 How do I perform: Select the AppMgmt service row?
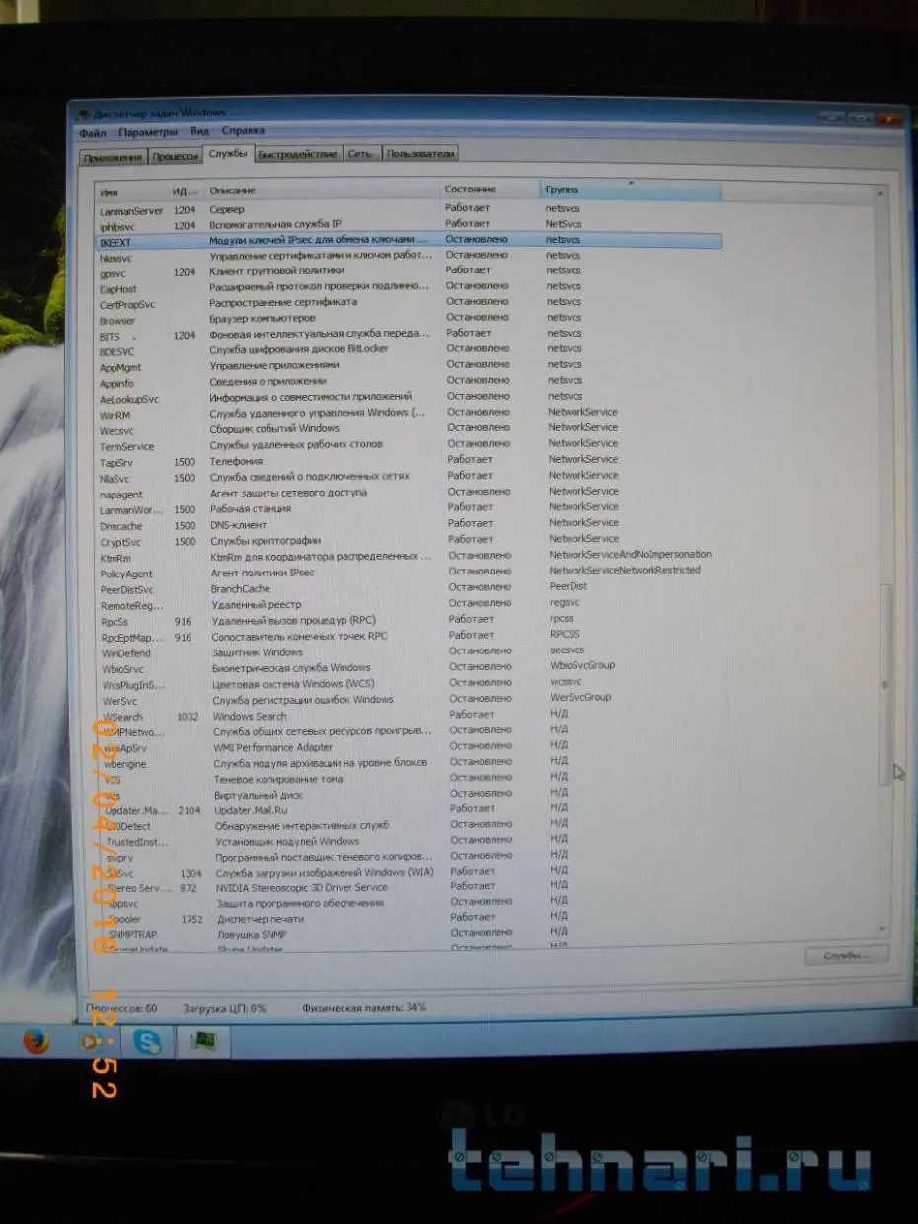[x=409, y=366]
